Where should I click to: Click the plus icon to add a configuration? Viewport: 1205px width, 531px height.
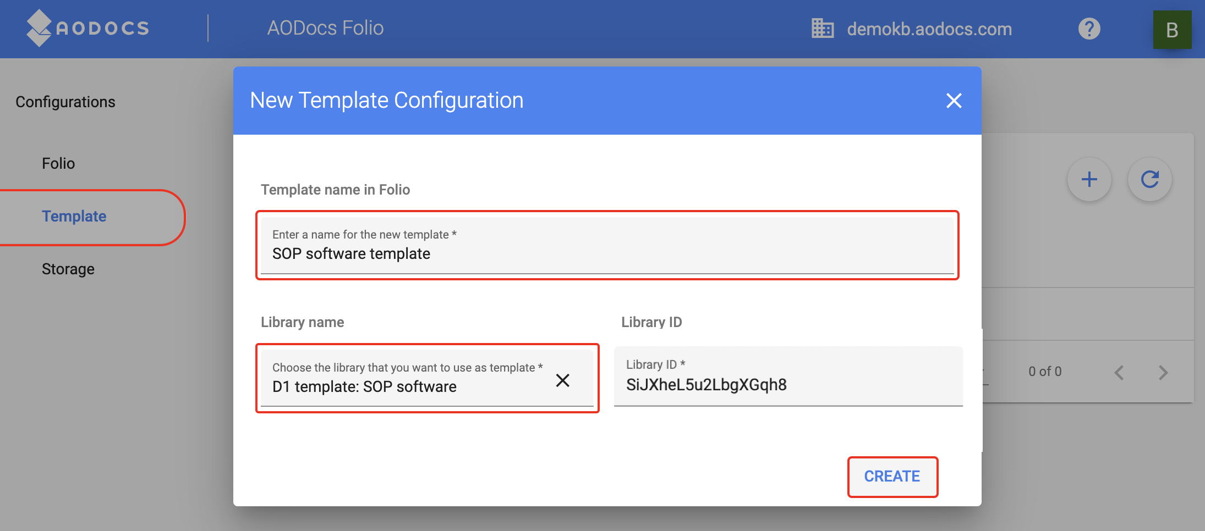click(x=1089, y=179)
